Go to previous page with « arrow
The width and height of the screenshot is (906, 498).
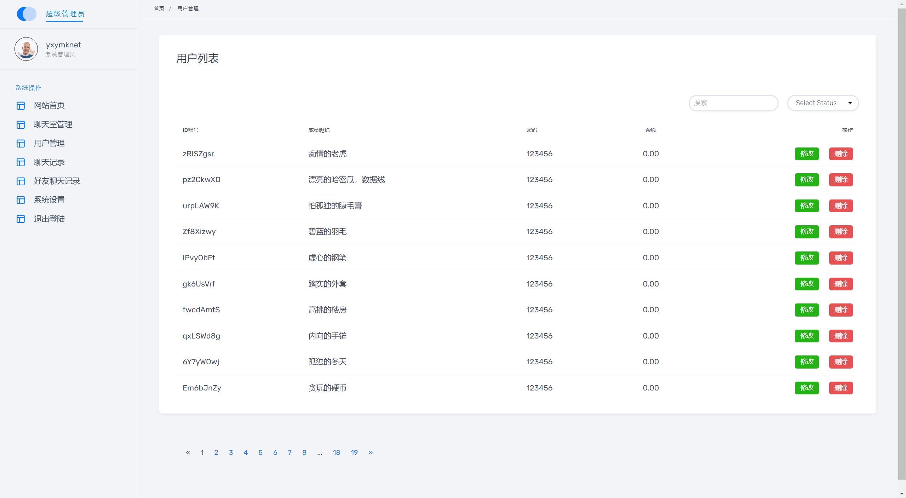pos(188,452)
